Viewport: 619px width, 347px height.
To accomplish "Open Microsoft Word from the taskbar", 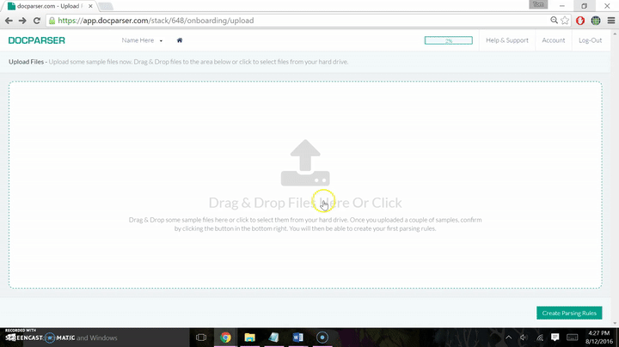I will [x=297, y=338].
